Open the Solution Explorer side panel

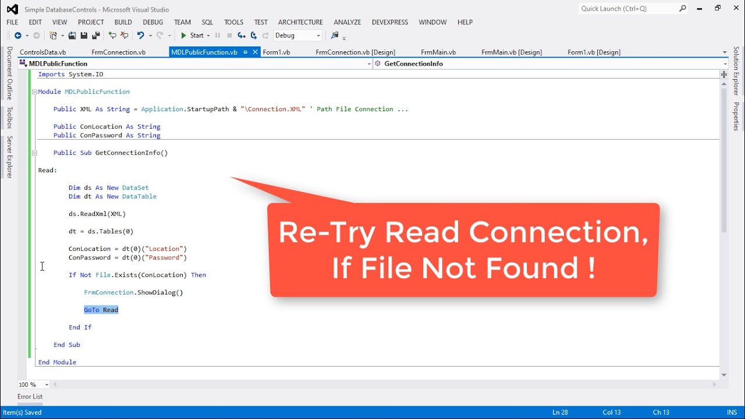point(736,71)
